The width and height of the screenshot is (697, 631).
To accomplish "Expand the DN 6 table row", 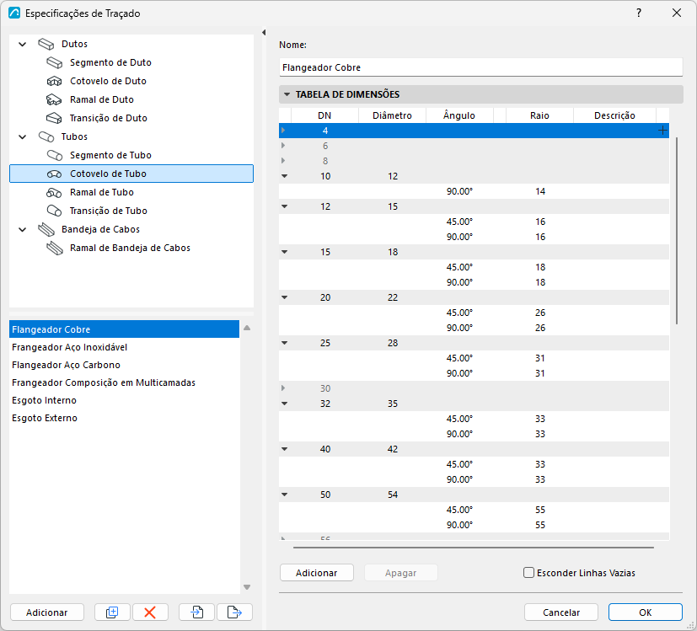I will [283, 145].
